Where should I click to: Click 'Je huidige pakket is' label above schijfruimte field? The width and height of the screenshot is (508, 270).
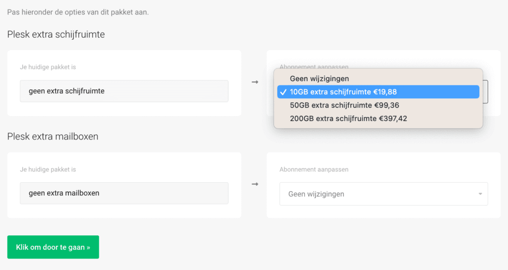(x=48, y=67)
